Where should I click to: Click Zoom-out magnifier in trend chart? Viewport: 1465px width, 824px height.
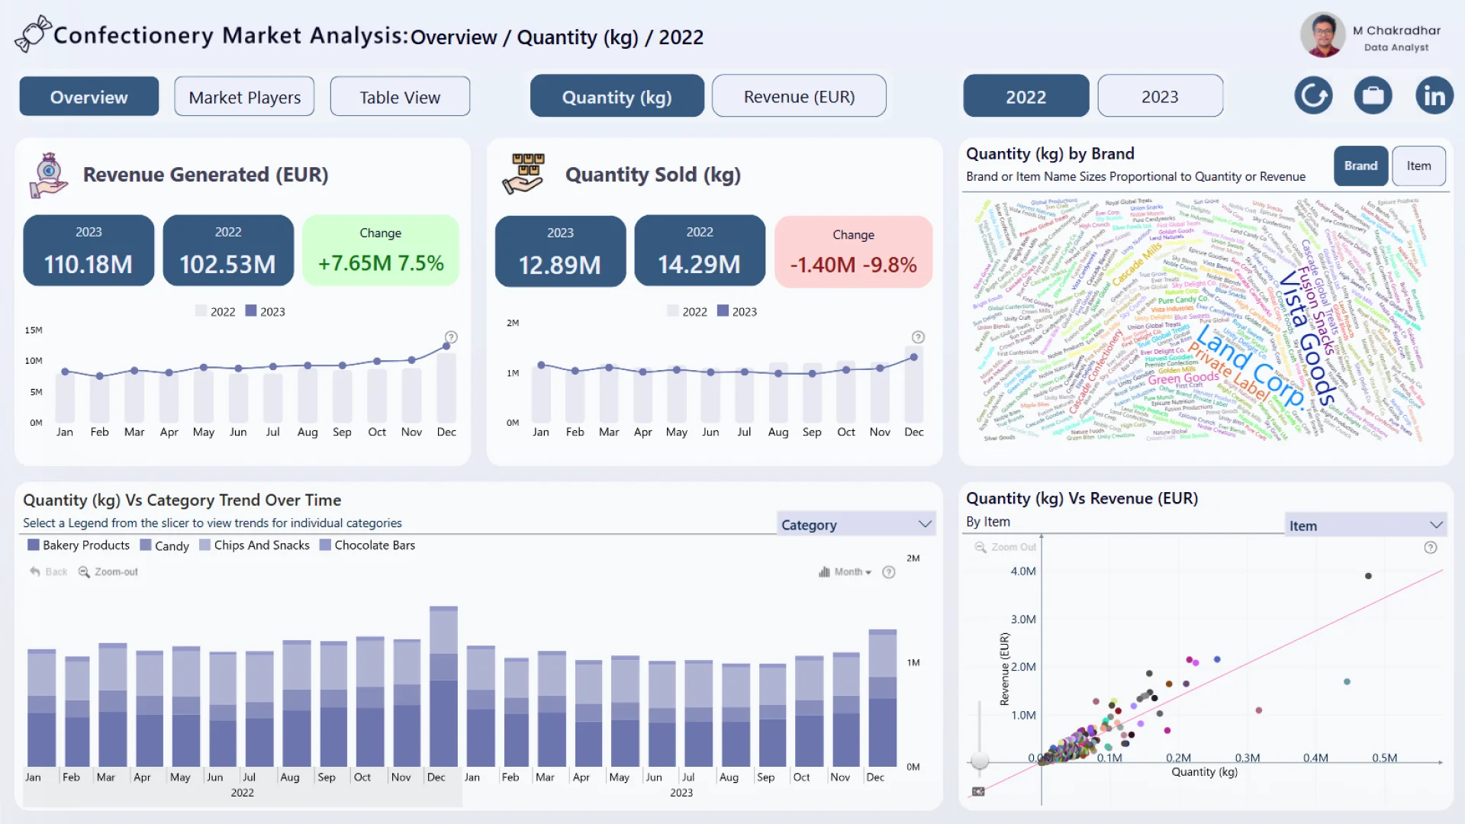(84, 571)
